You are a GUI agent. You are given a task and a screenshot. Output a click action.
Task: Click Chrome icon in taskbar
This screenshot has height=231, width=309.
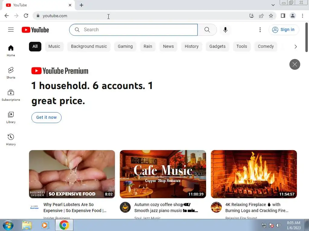(64, 225)
